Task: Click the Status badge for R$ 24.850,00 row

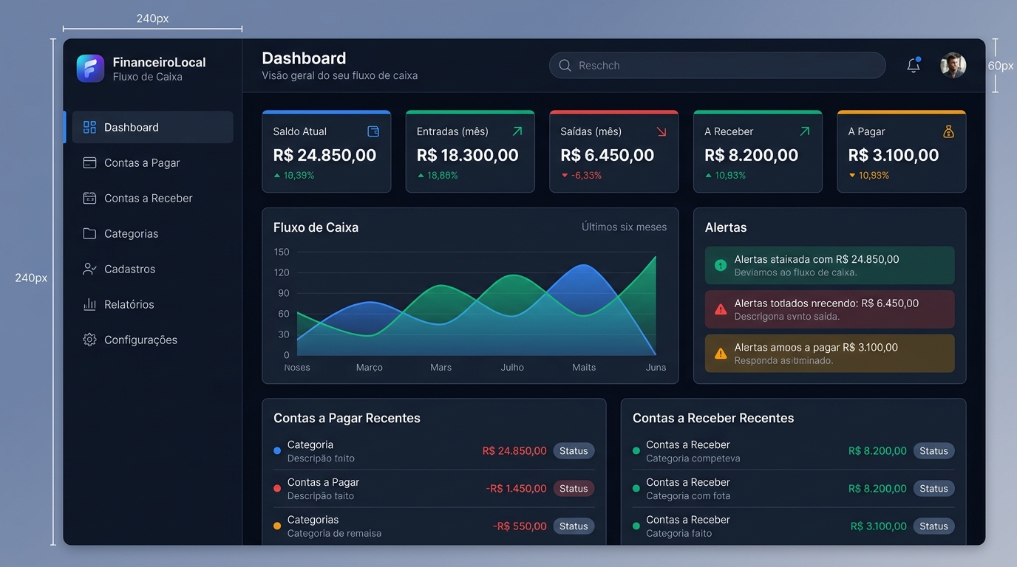Action: pyautogui.click(x=574, y=451)
